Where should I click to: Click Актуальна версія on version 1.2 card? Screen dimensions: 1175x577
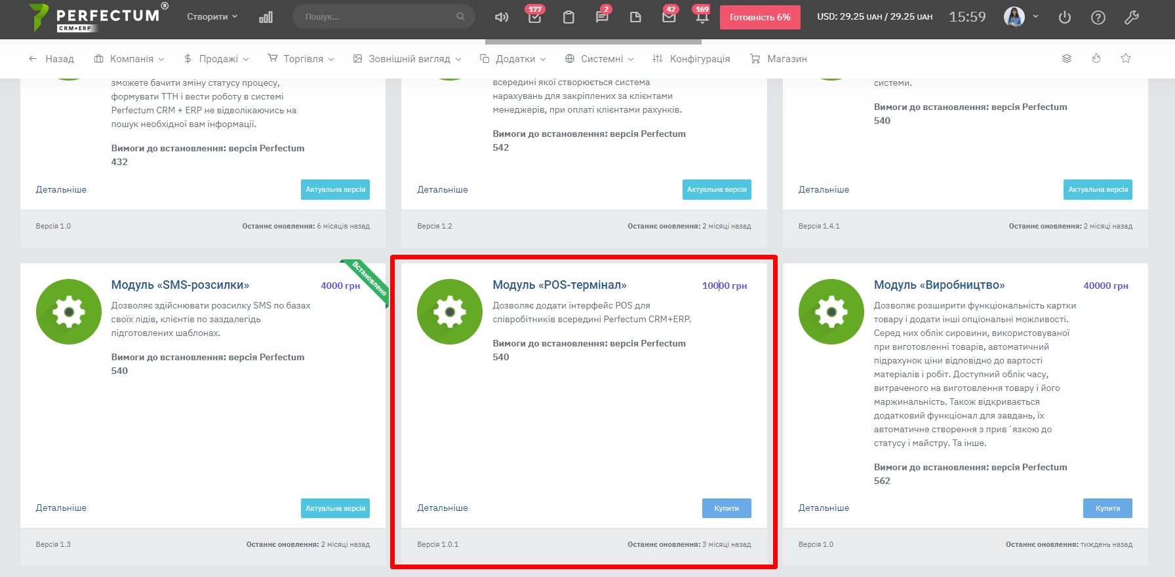[x=717, y=189]
